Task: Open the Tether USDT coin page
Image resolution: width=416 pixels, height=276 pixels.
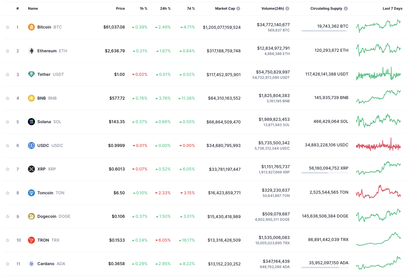Action: [46, 74]
